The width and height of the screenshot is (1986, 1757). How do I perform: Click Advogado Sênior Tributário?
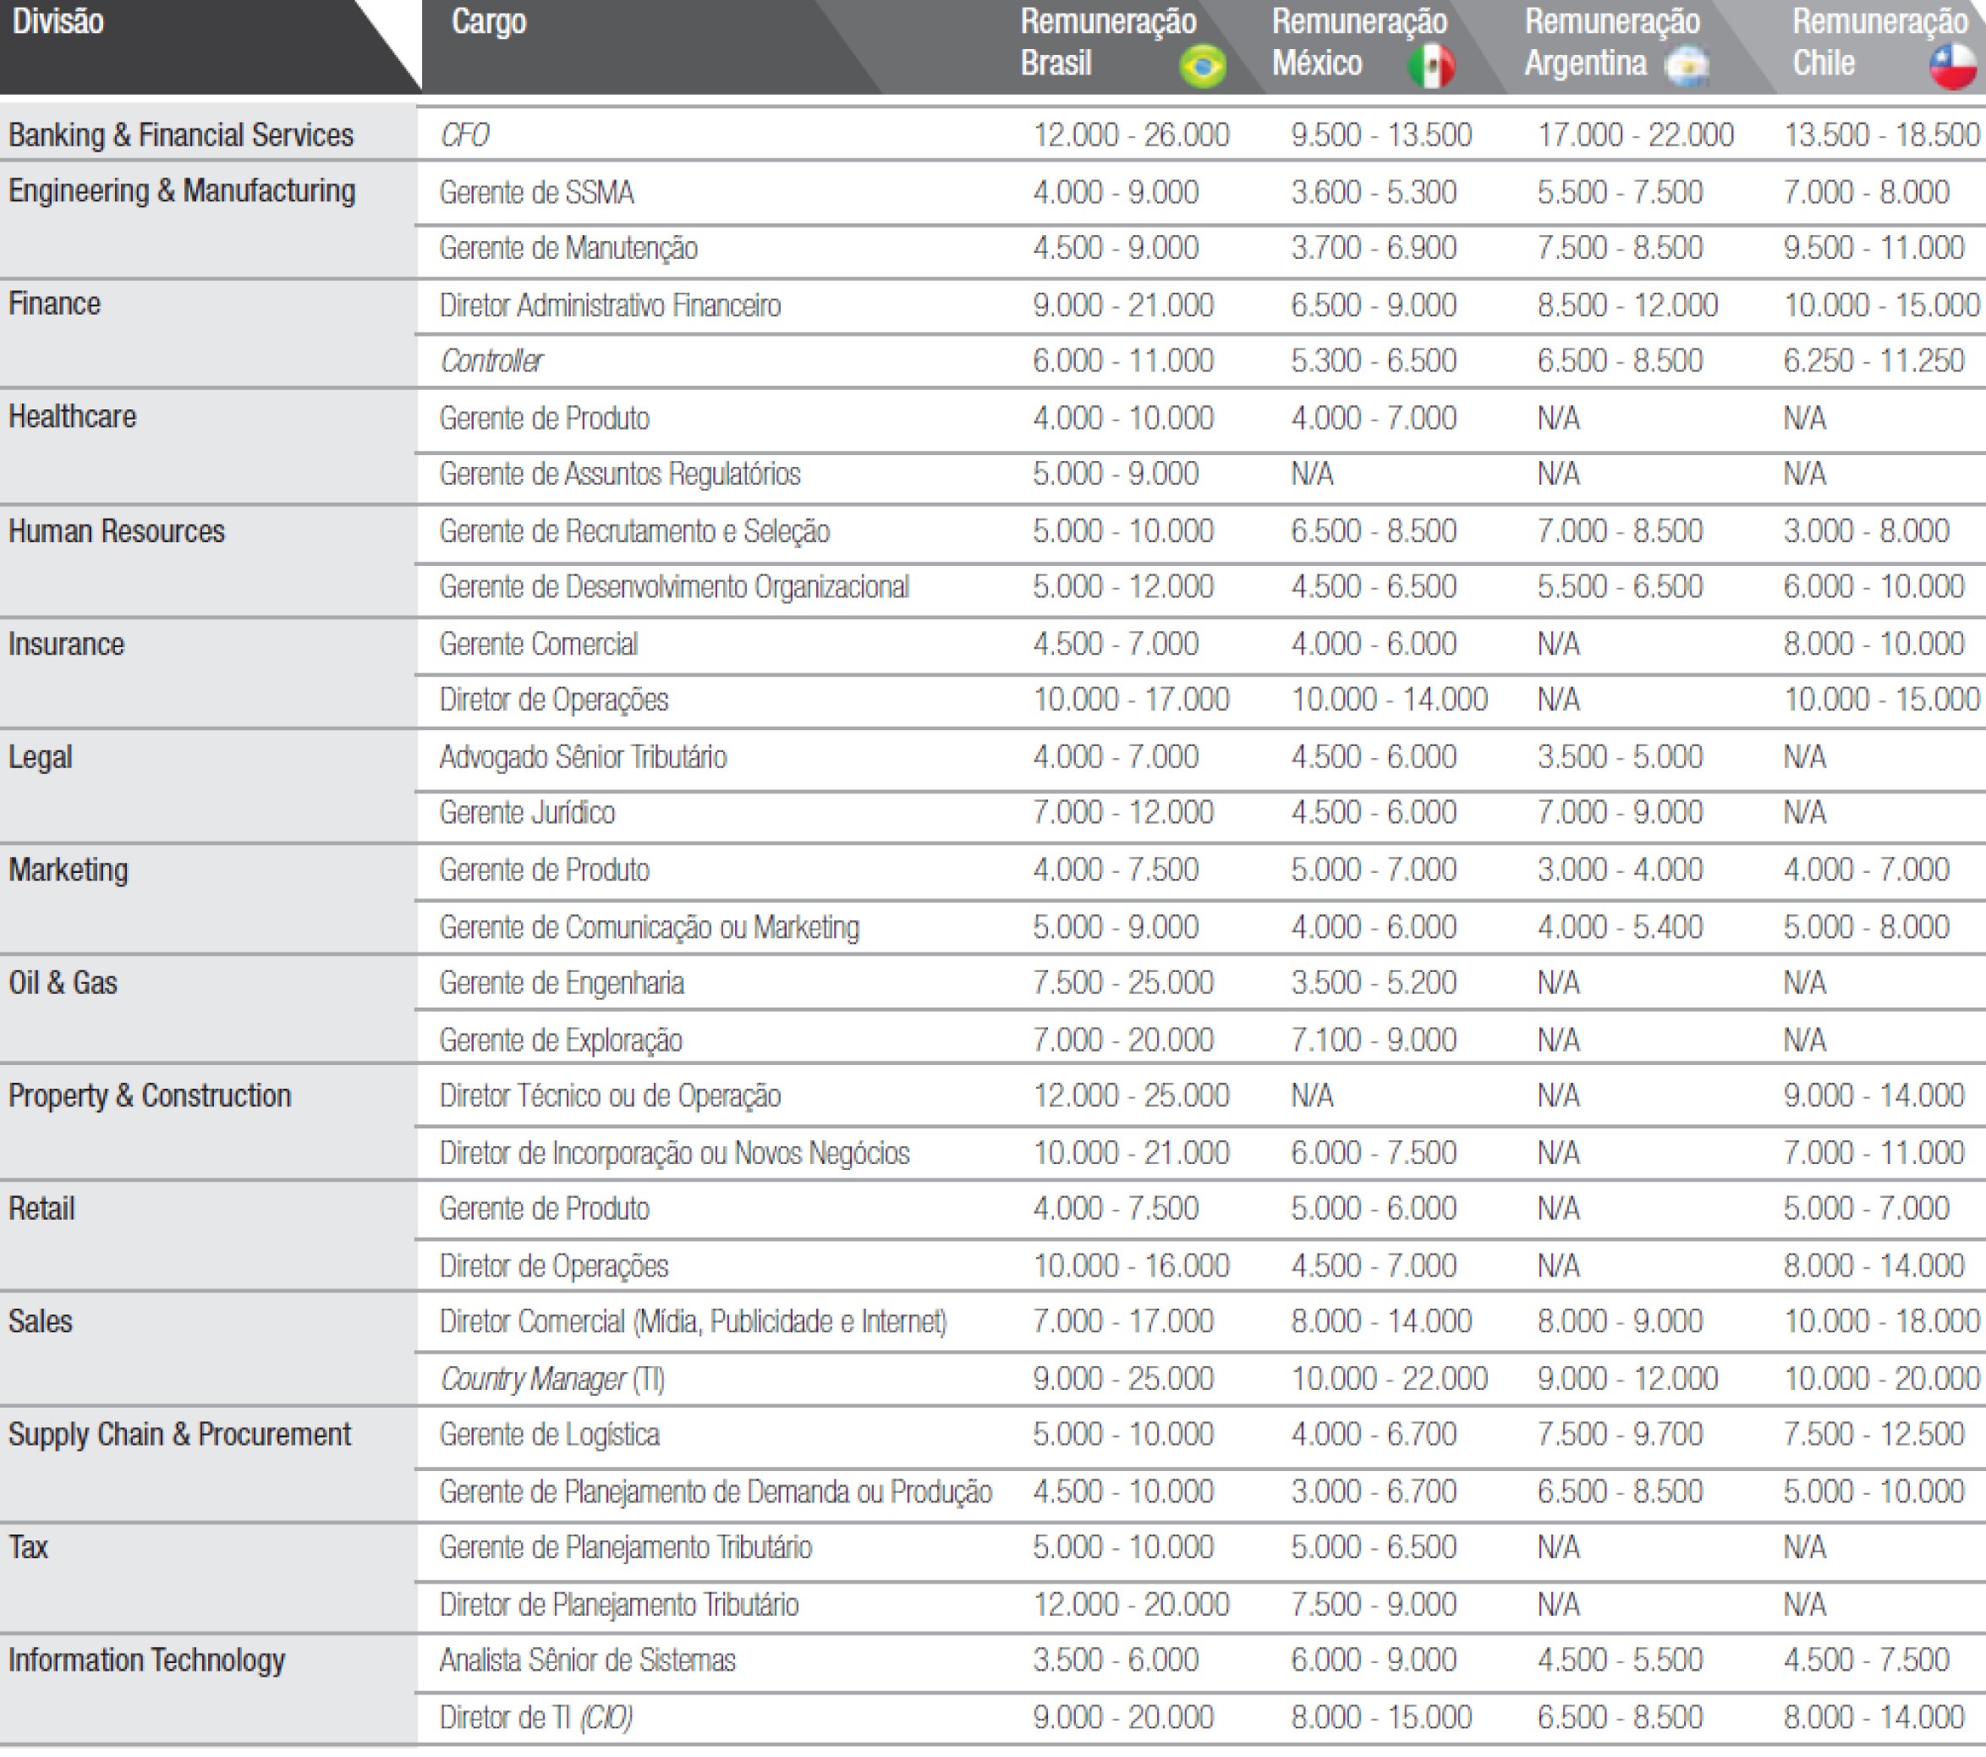[583, 757]
